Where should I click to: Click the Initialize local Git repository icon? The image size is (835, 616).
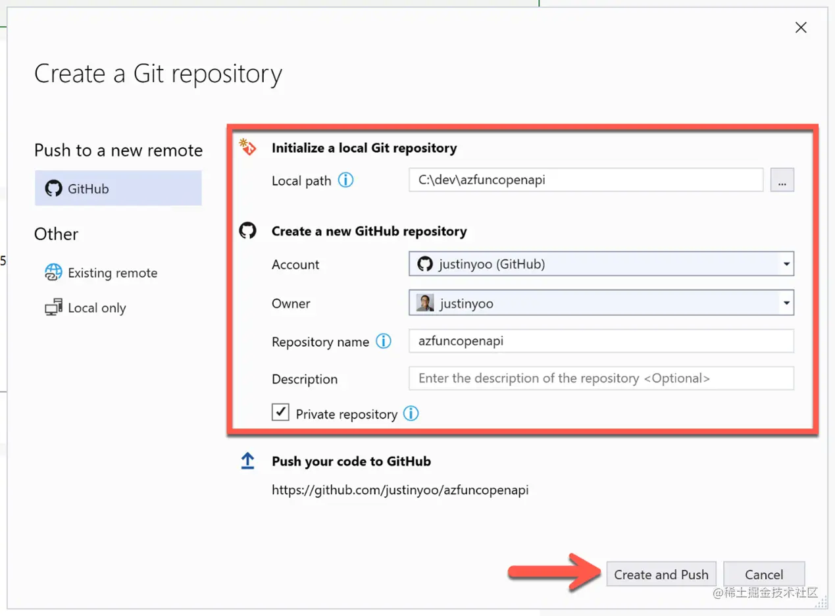248,147
